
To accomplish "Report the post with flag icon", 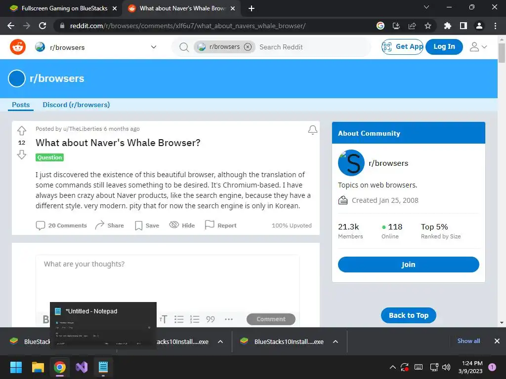I will click(x=210, y=225).
